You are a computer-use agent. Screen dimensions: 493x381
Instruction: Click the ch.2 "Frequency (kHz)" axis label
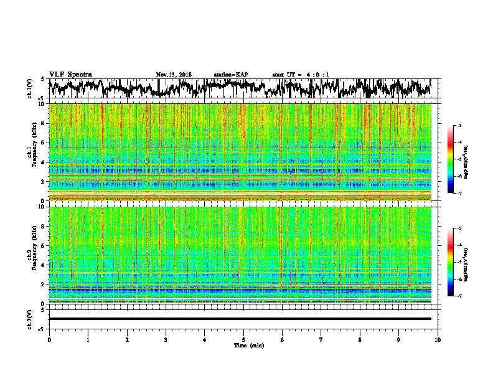point(34,248)
